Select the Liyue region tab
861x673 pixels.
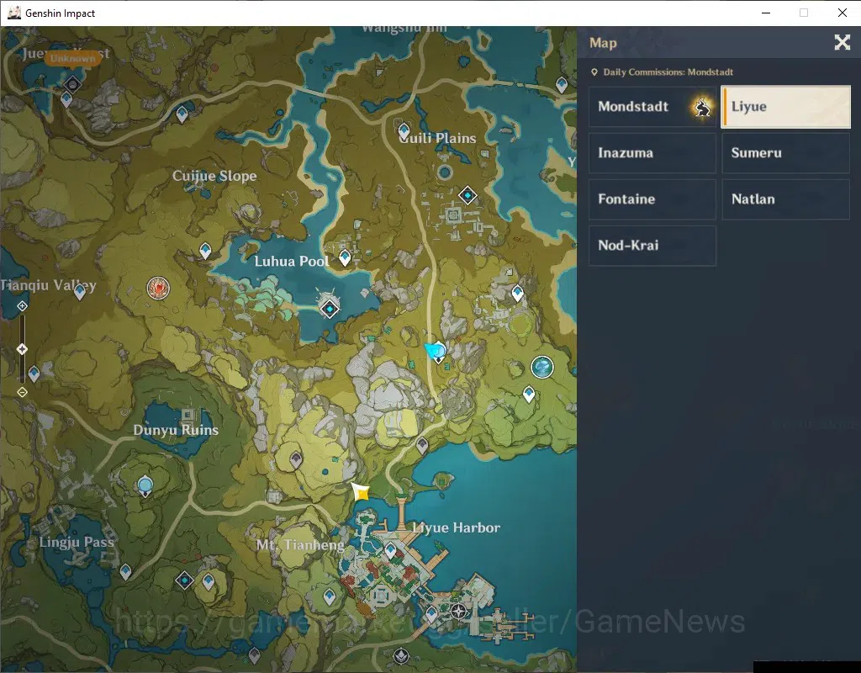pos(786,107)
